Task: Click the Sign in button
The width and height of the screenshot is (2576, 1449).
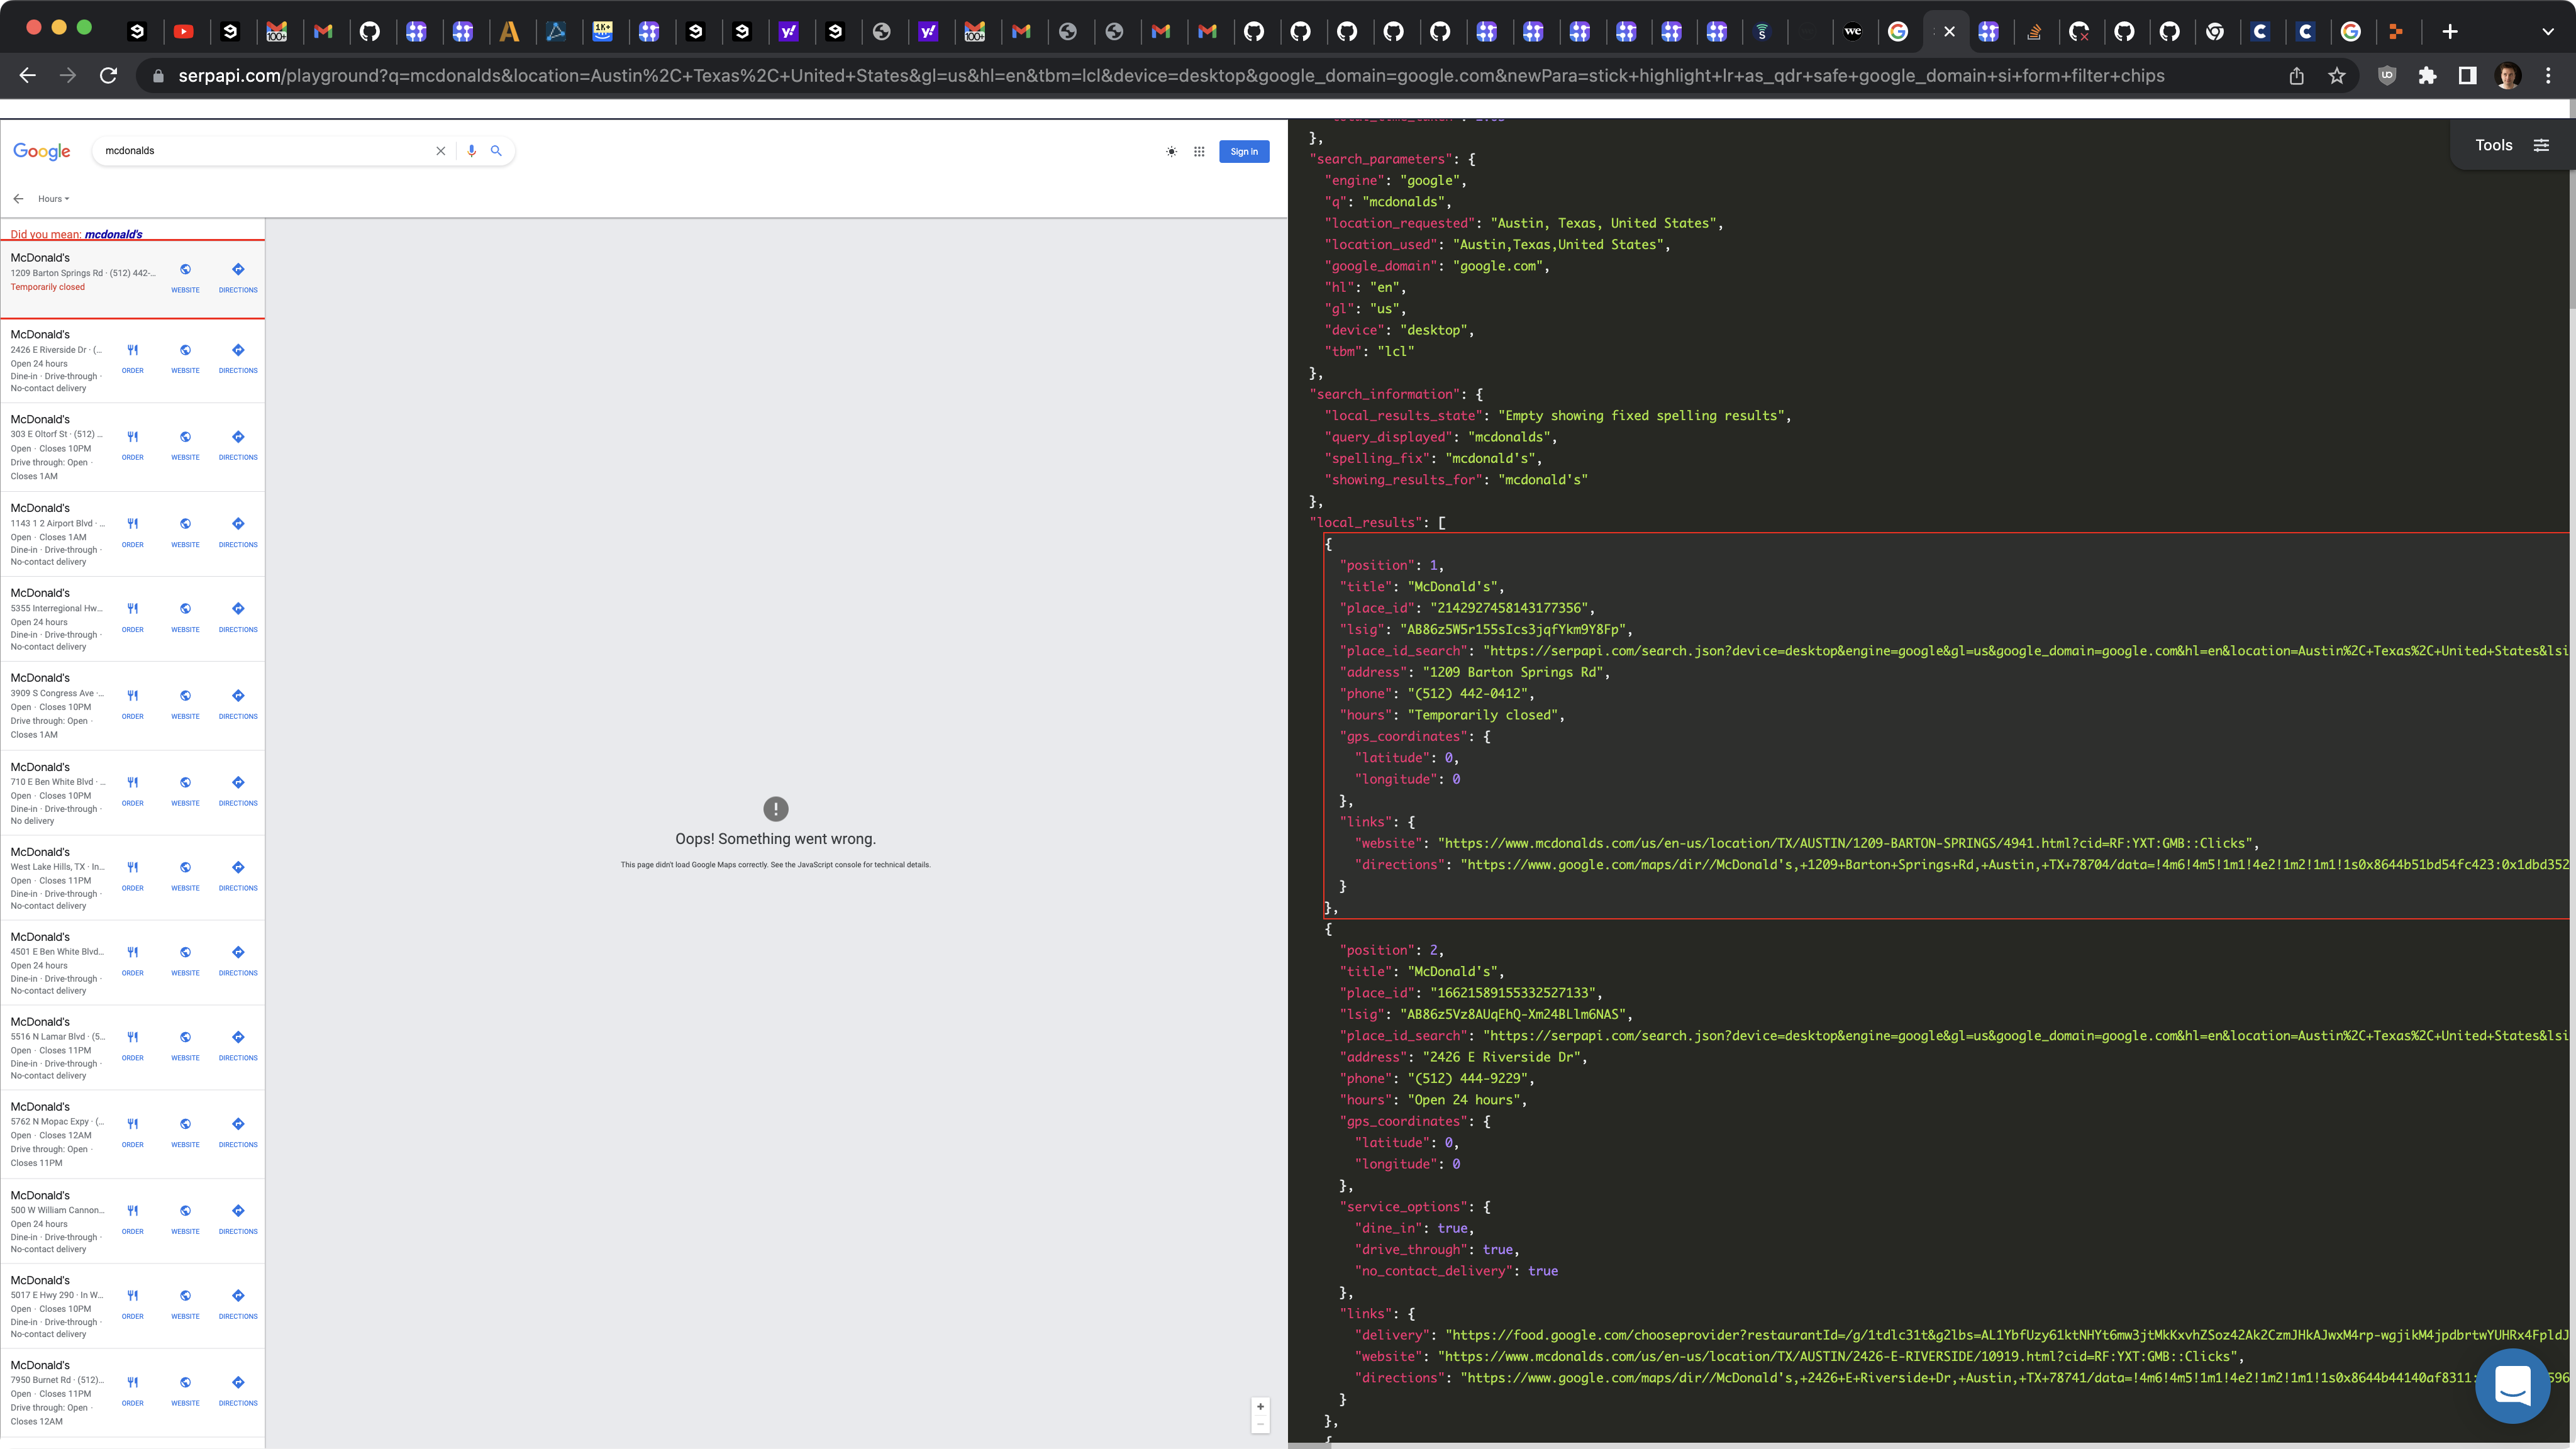Action: (1244, 152)
